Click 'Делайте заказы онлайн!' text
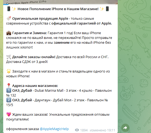 pyautogui.click(x=34, y=57)
